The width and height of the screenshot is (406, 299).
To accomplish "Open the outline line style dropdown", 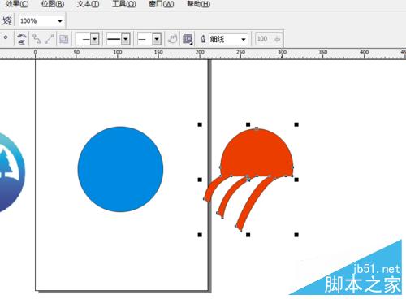I will (125, 39).
